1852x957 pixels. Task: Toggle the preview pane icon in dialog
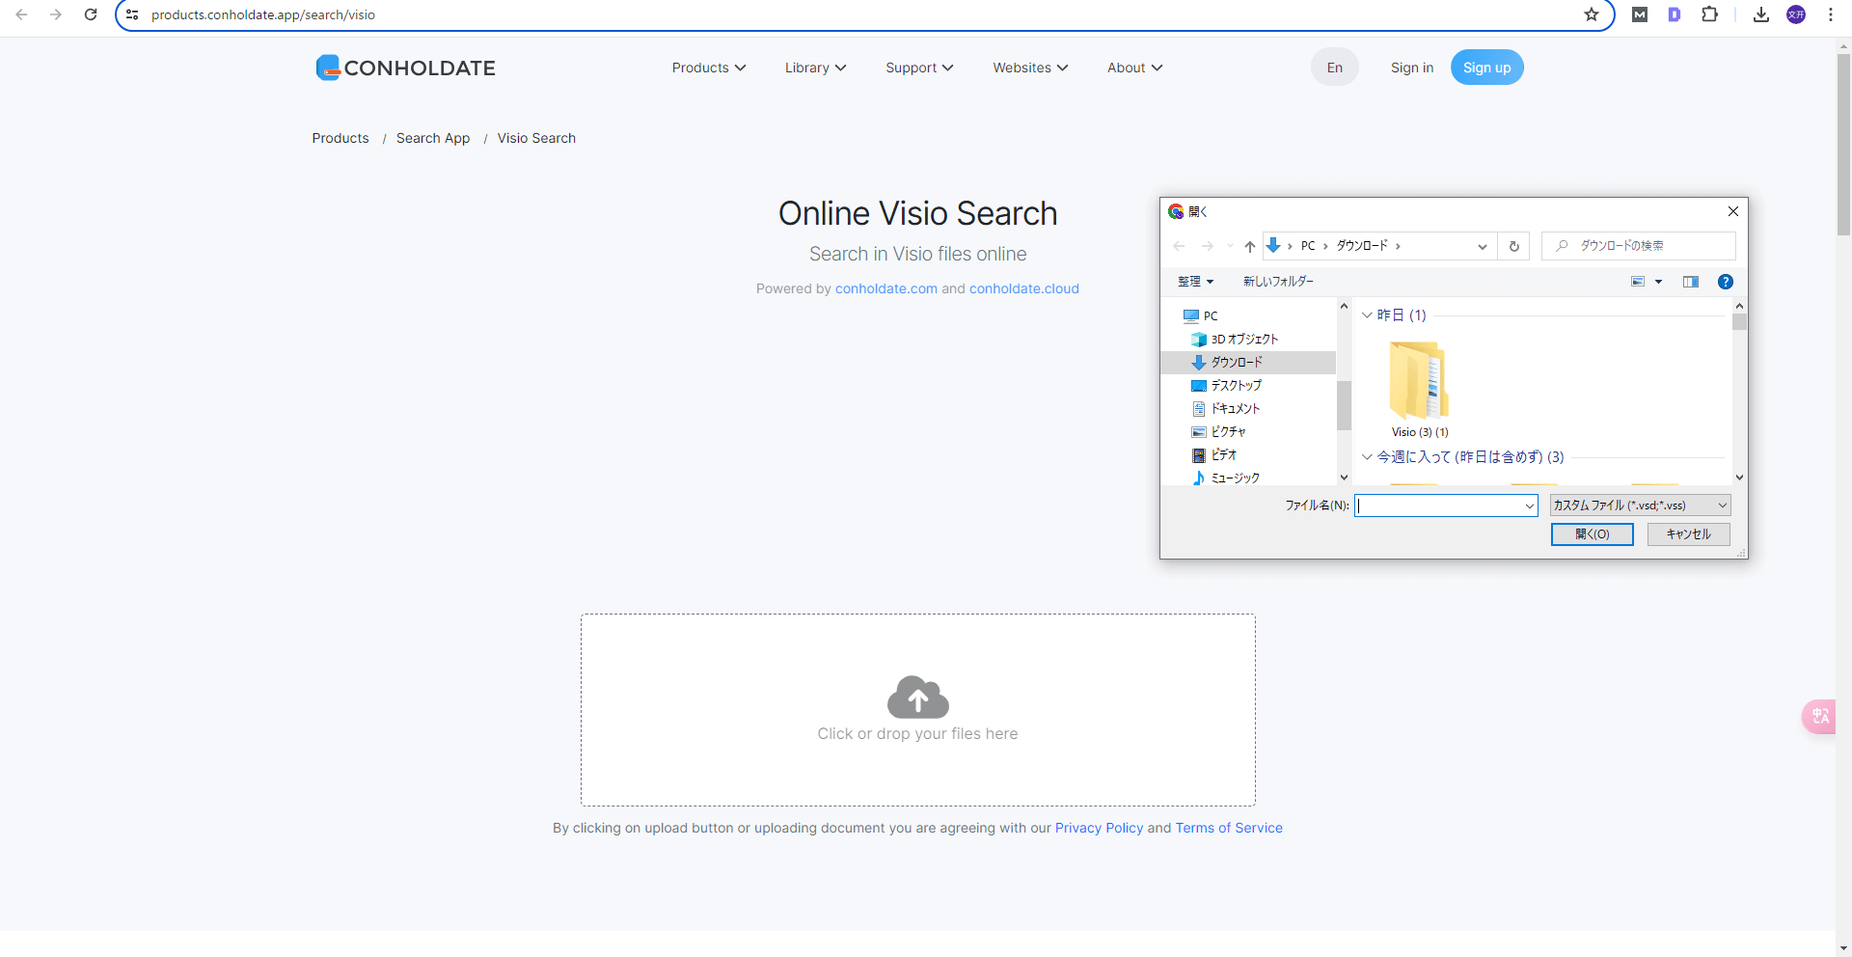[x=1690, y=282]
